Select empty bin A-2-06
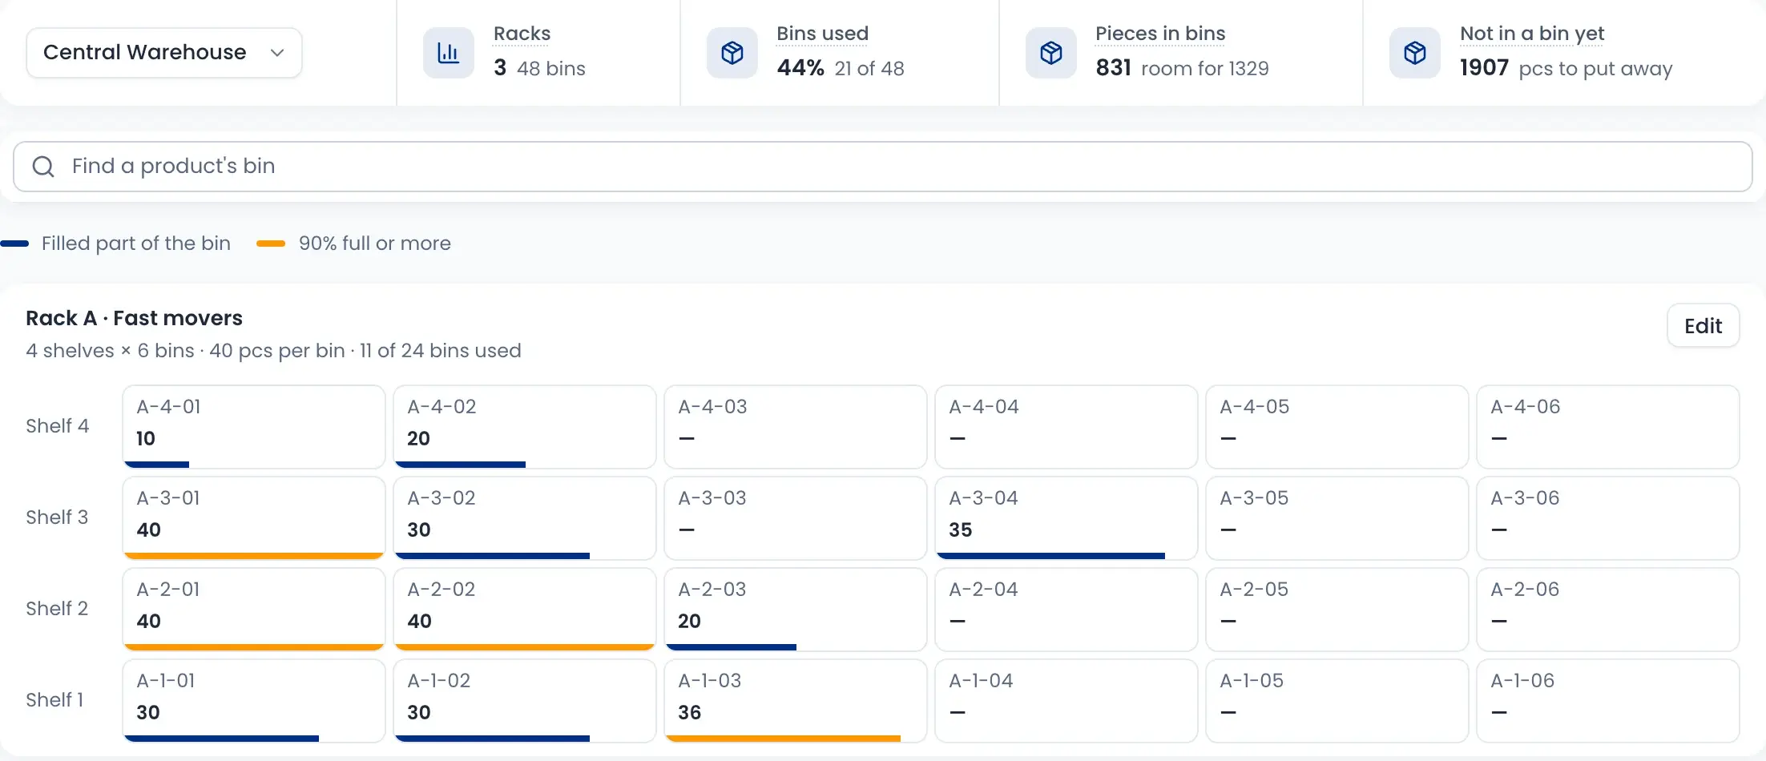The image size is (1766, 761). point(1608,610)
